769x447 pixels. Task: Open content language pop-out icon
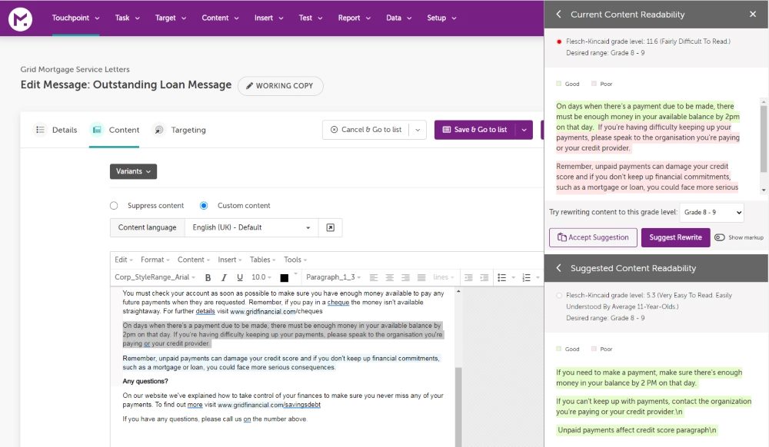[x=330, y=227]
